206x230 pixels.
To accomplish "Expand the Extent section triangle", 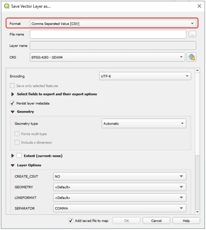I will point(13,156).
